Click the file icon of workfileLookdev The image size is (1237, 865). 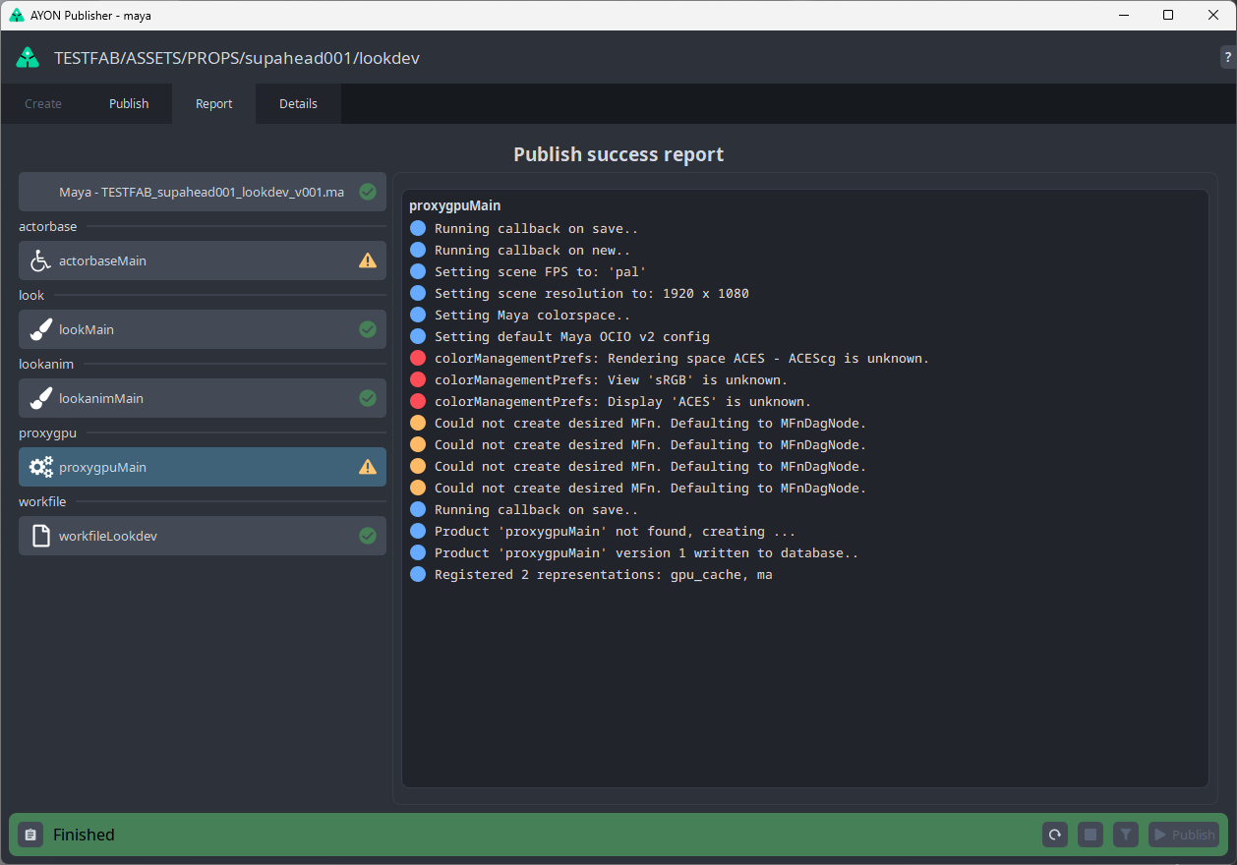pos(40,536)
